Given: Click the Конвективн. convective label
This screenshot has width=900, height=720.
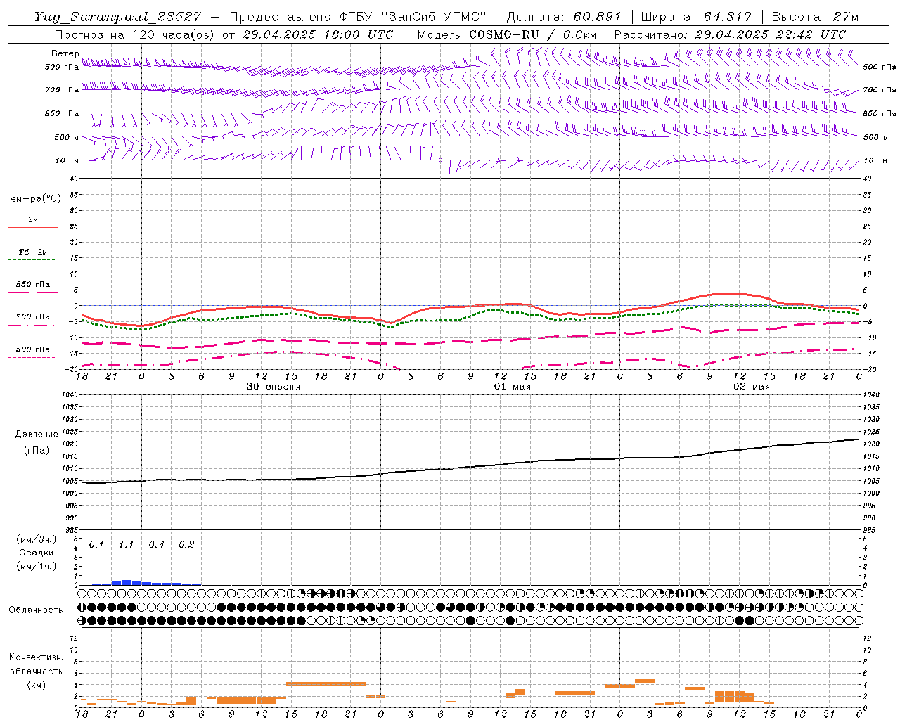Looking at the screenshot, I should (x=36, y=657).
